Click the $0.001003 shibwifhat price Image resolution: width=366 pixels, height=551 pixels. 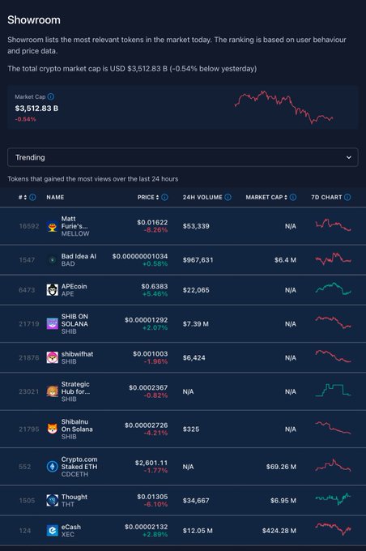click(151, 354)
